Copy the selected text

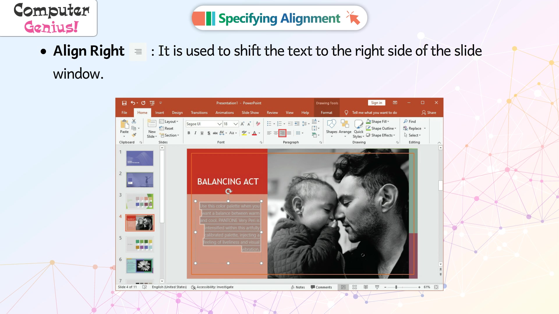point(134,128)
